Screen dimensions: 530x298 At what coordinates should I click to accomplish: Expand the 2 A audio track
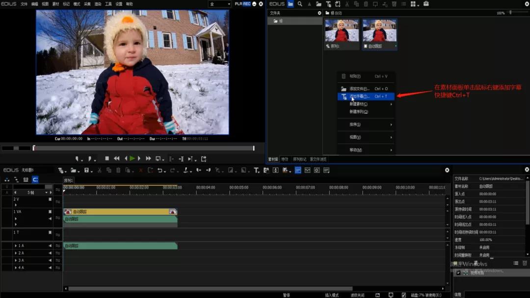(x=16, y=253)
